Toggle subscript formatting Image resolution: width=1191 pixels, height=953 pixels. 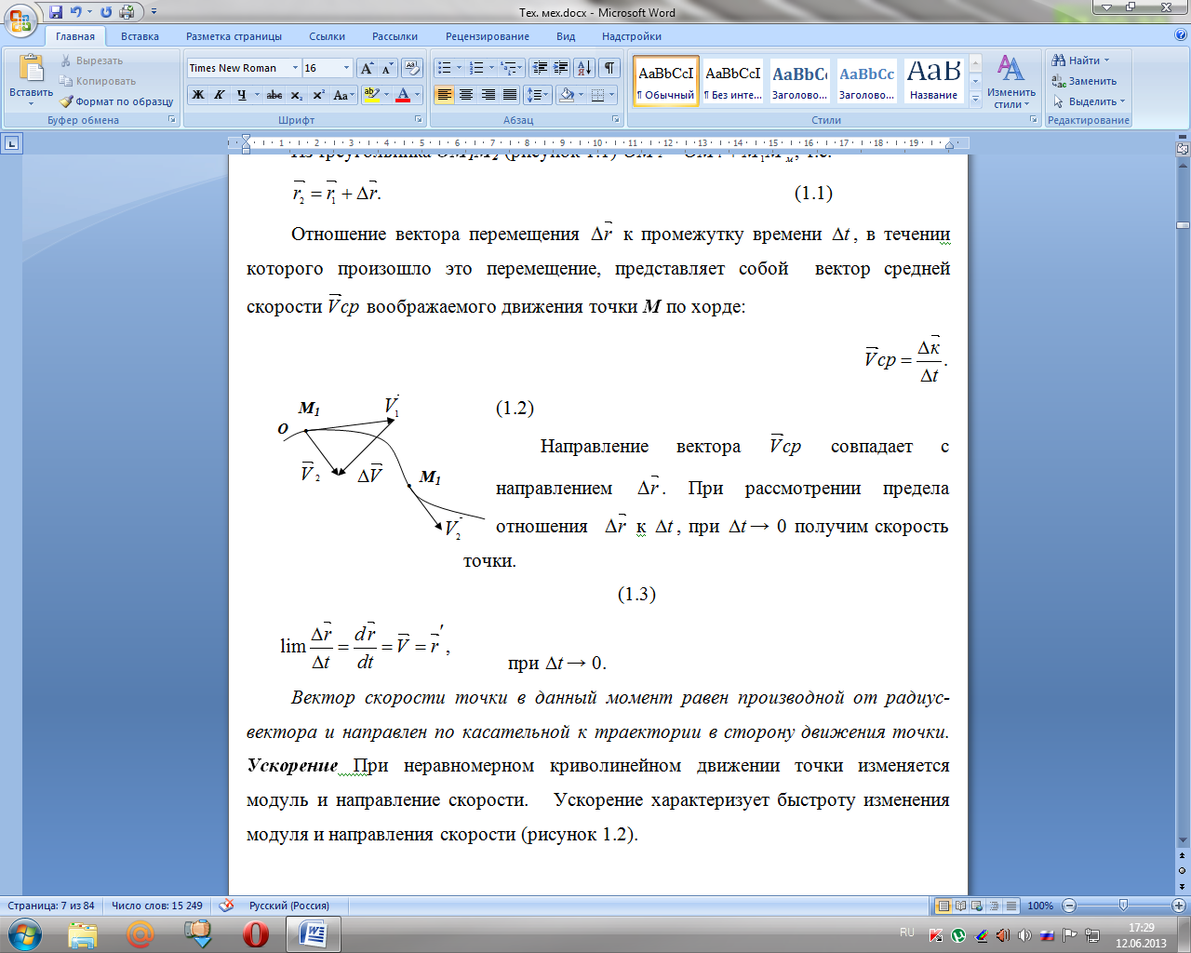coord(296,95)
